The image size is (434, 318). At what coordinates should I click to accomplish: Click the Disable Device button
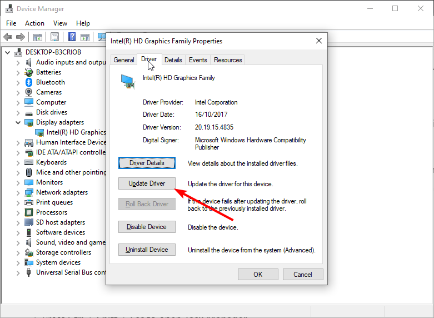pos(147,227)
